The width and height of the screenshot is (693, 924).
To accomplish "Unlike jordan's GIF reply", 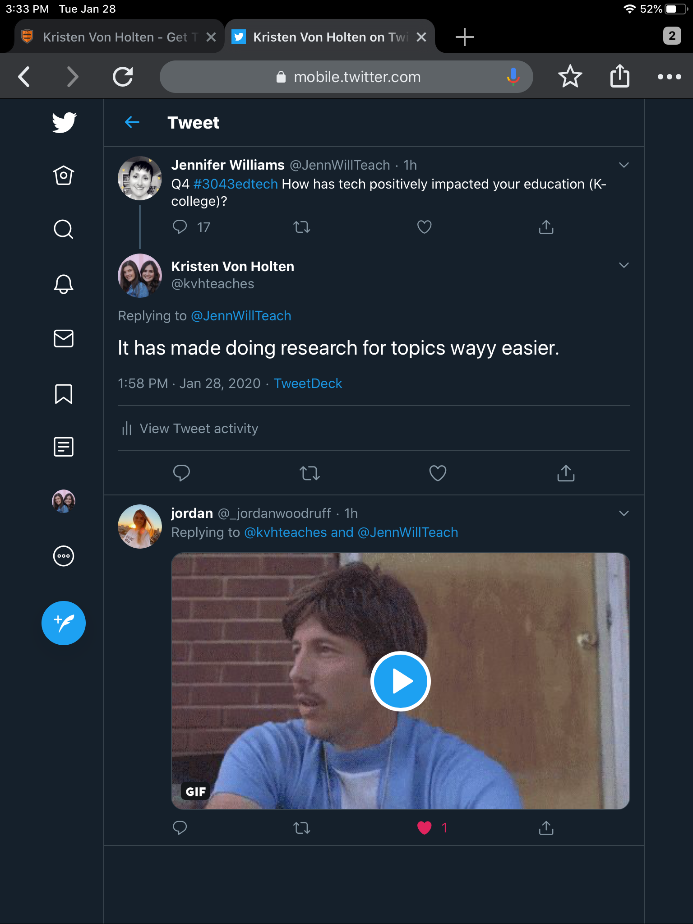I will (425, 827).
